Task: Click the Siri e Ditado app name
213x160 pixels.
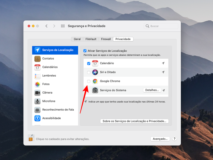Action: click(108, 72)
